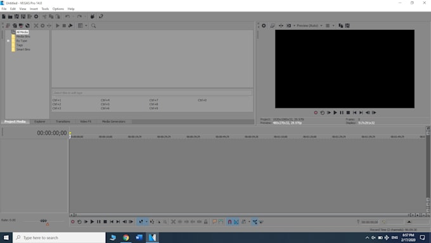Toggle Automatic Crossfades icon
Screen dimensions: 431x243
[x=236, y=222]
